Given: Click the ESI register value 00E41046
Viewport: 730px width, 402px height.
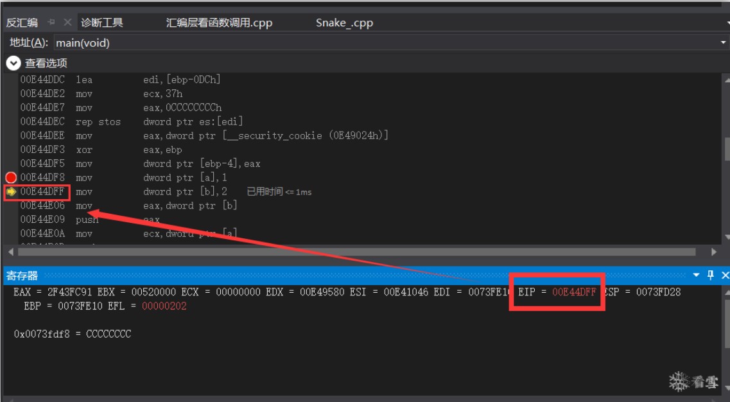Looking at the screenshot, I should point(406,292).
